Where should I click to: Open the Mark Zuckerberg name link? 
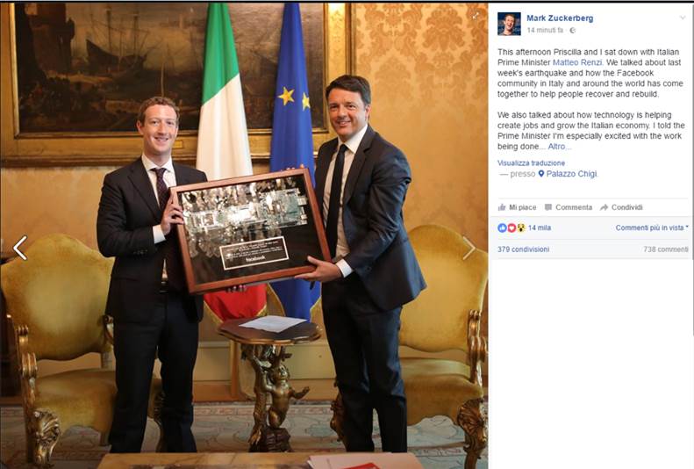tap(560, 18)
